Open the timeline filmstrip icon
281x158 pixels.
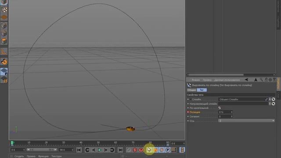[x=182, y=150]
